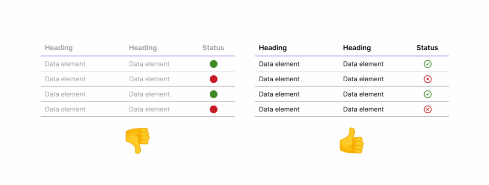489x185 pixels.
Task: Click the red dot in fourth left row
Action: tap(213, 109)
